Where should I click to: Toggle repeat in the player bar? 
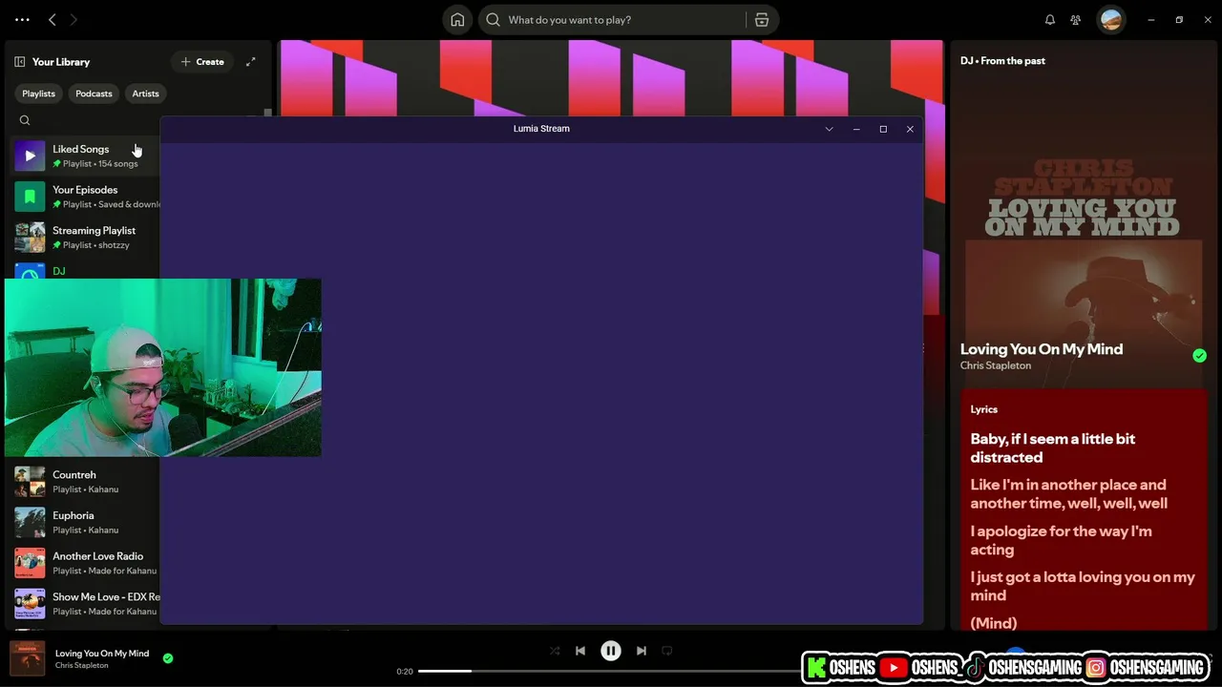click(667, 651)
